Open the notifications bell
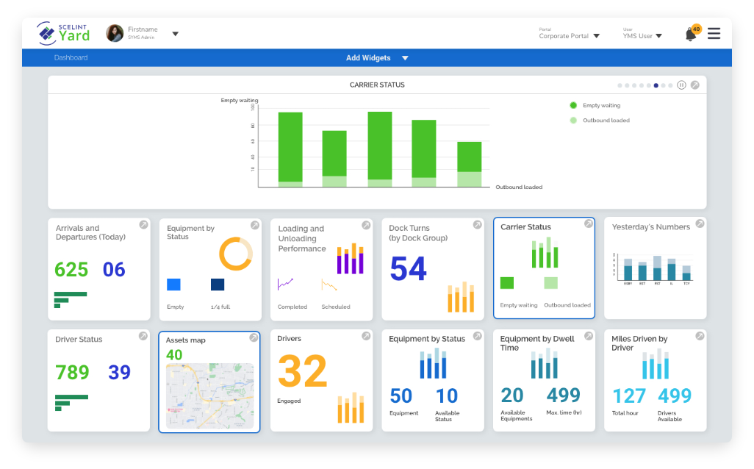The image size is (754, 469). point(690,34)
